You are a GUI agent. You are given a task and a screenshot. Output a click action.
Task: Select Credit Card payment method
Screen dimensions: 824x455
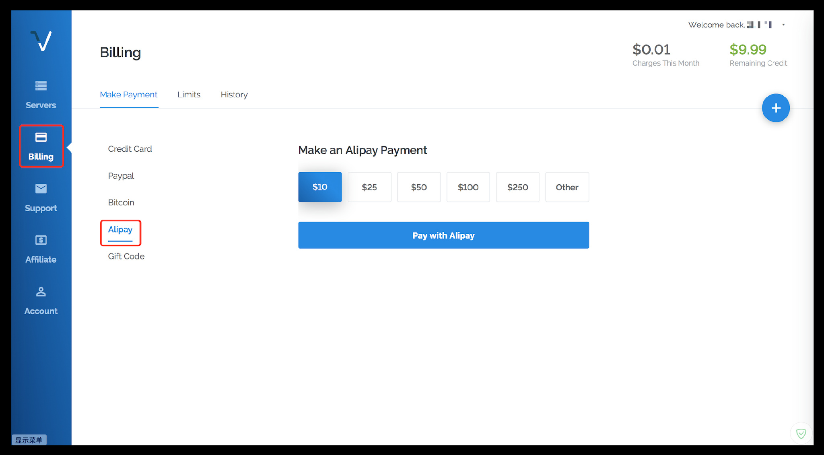(130, 149)
